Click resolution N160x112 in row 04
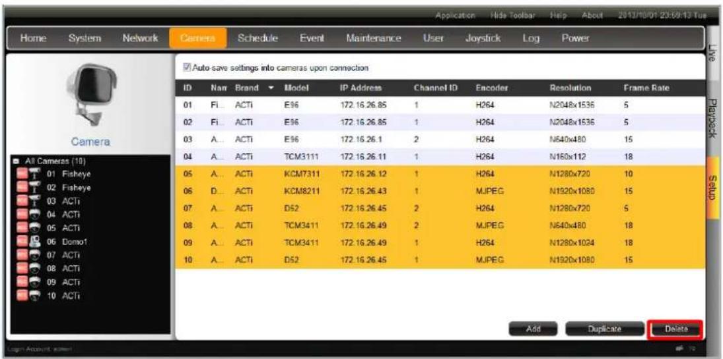This screenshot has width=723, height=359. pyautogui.click(x=568, y=157)
